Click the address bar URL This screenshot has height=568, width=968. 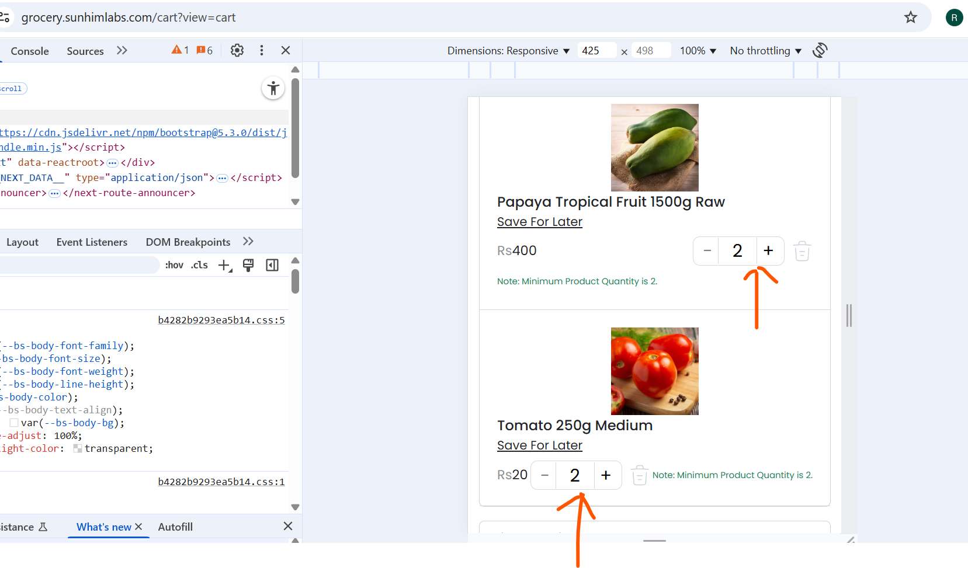(129, 18)
